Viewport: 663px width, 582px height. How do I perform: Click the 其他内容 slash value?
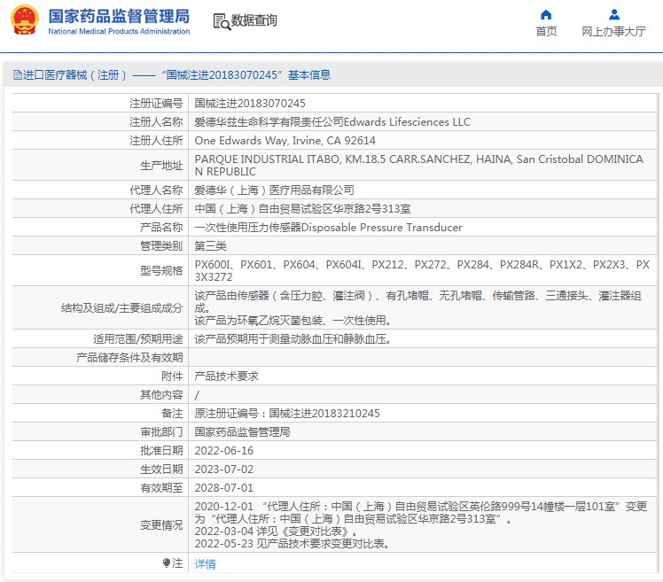tap(197, 395)
